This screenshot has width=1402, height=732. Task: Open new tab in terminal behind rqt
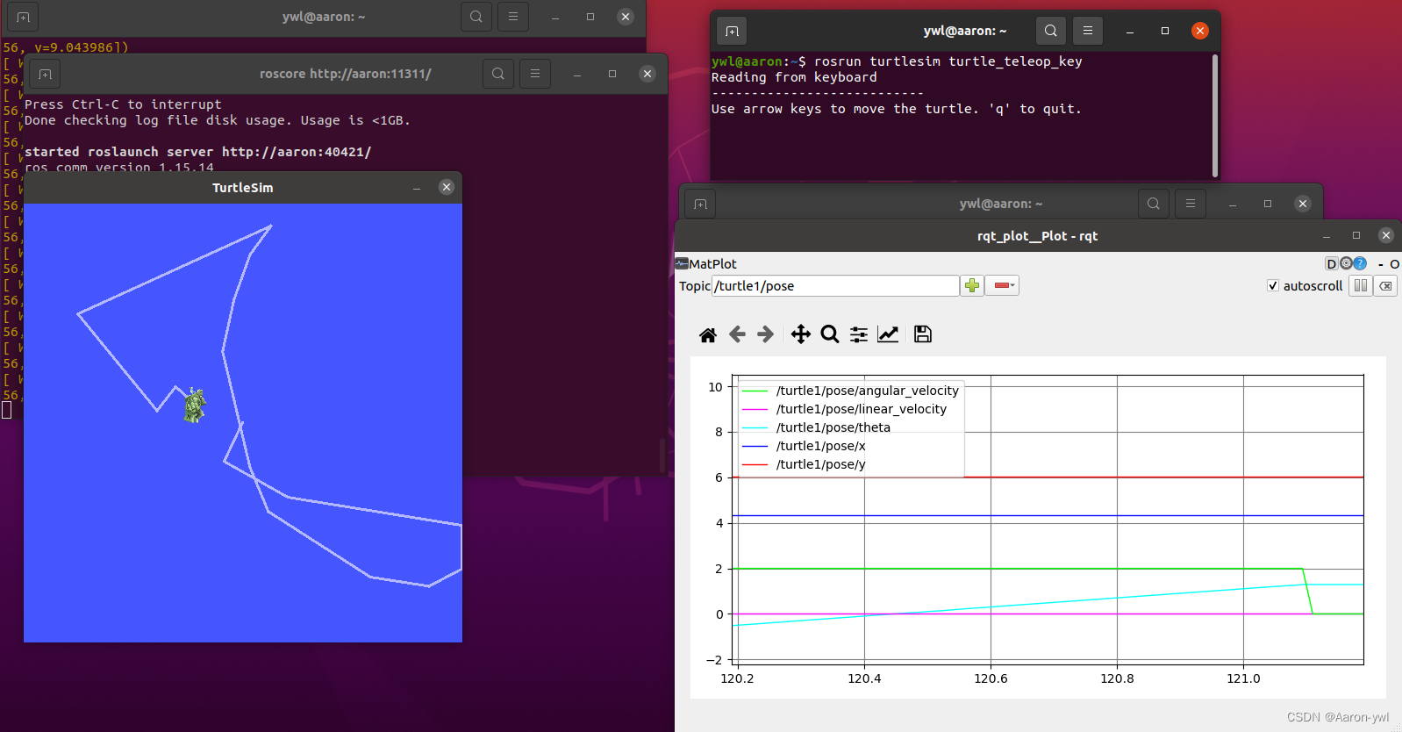pyautogui.click(x=700, y=205)
